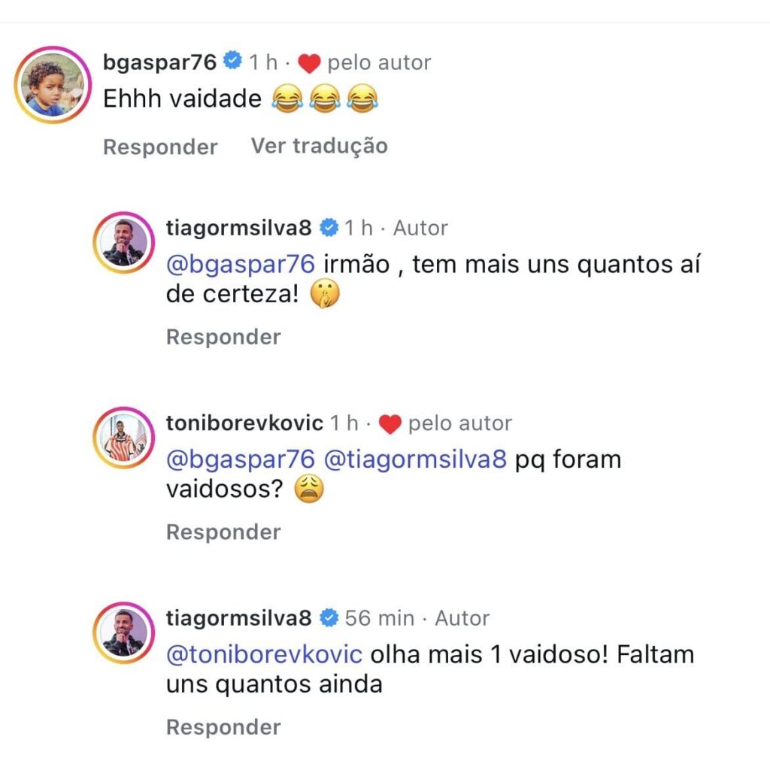Tap the verified badge next to bgaspar76
770x770 pixels.
point(233,61)
